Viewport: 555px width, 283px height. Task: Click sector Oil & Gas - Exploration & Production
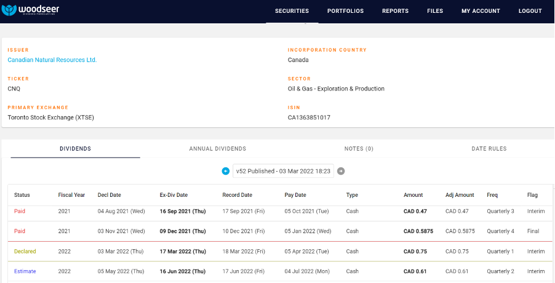pos(336,89)
